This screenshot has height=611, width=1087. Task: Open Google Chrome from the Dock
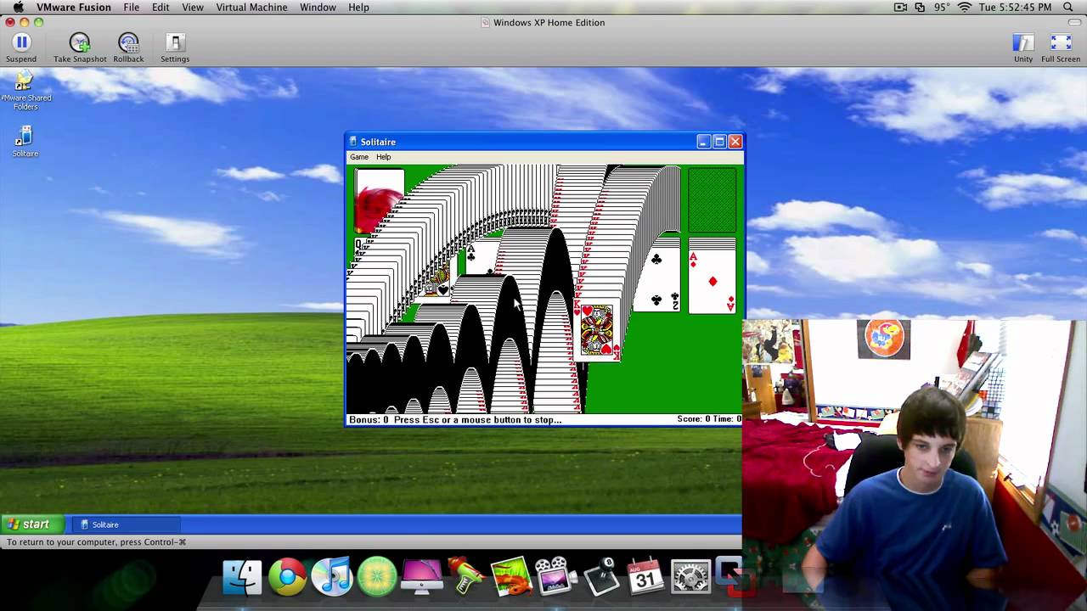coord(288,577)
